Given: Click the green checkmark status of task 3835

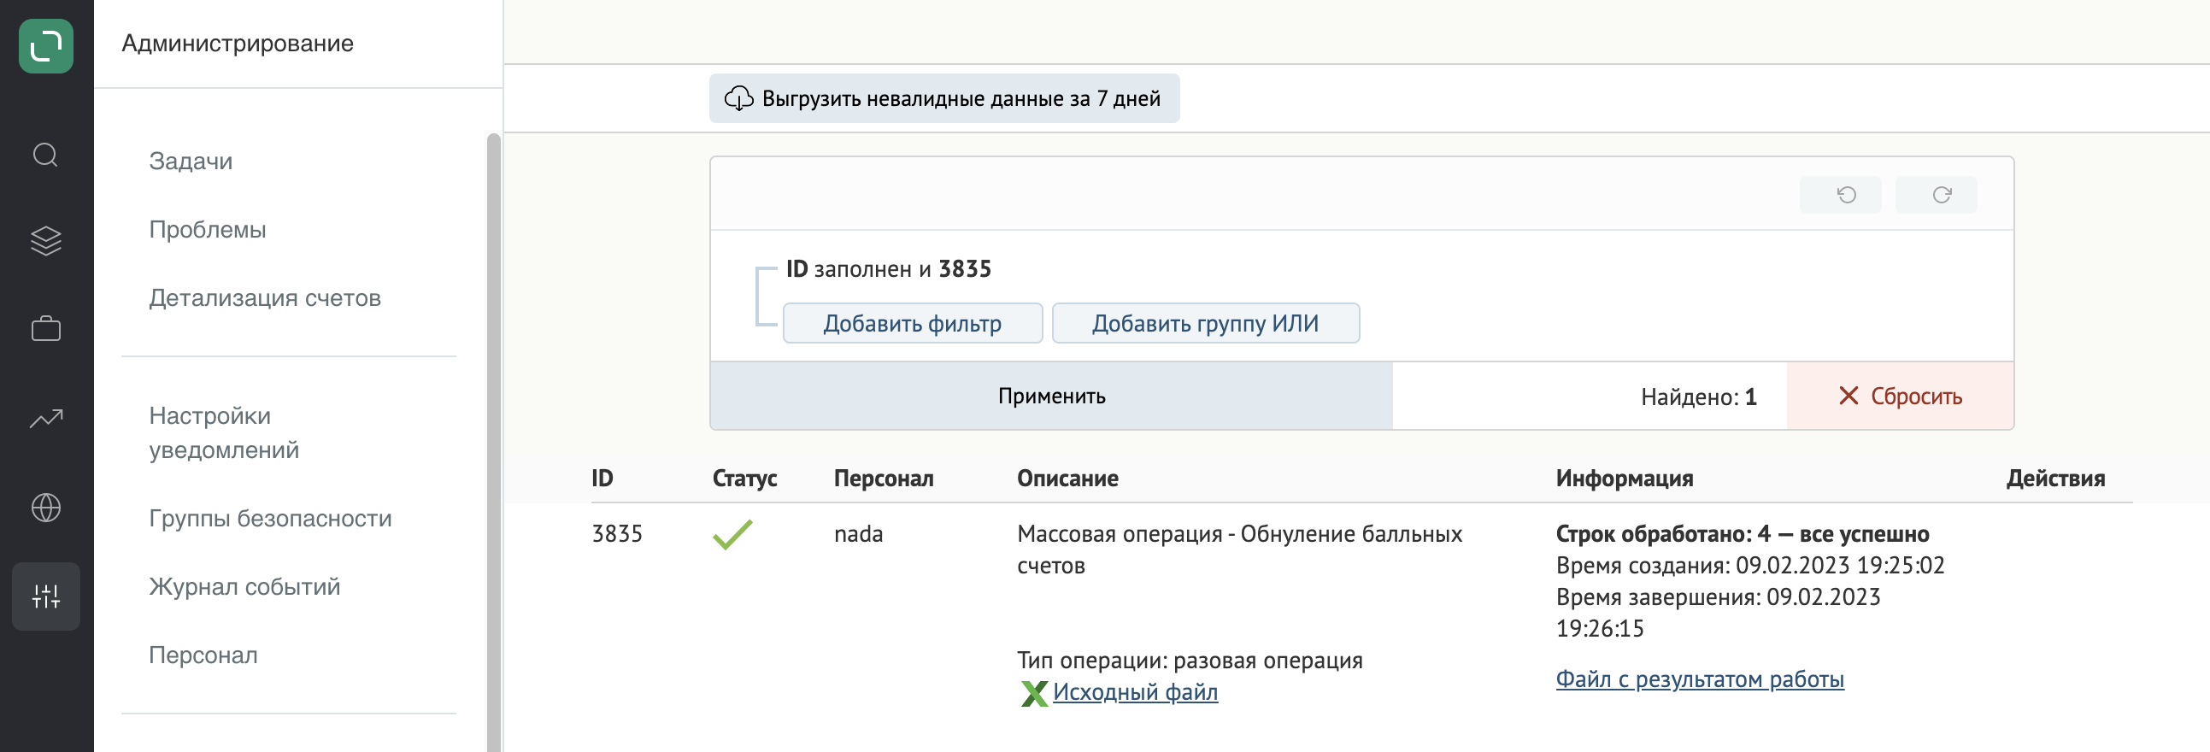Looking at the screenshot, I should 732,534.
